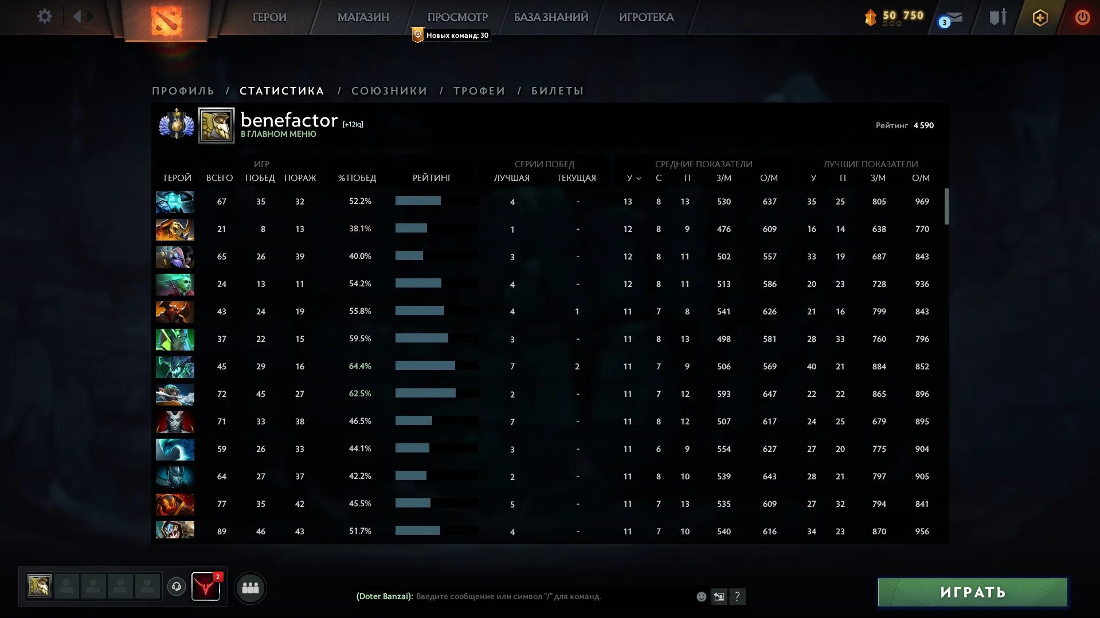Select hero portrait with 44.1% win rate
This screenshot has height=618, width=1100.
[175, 450]
